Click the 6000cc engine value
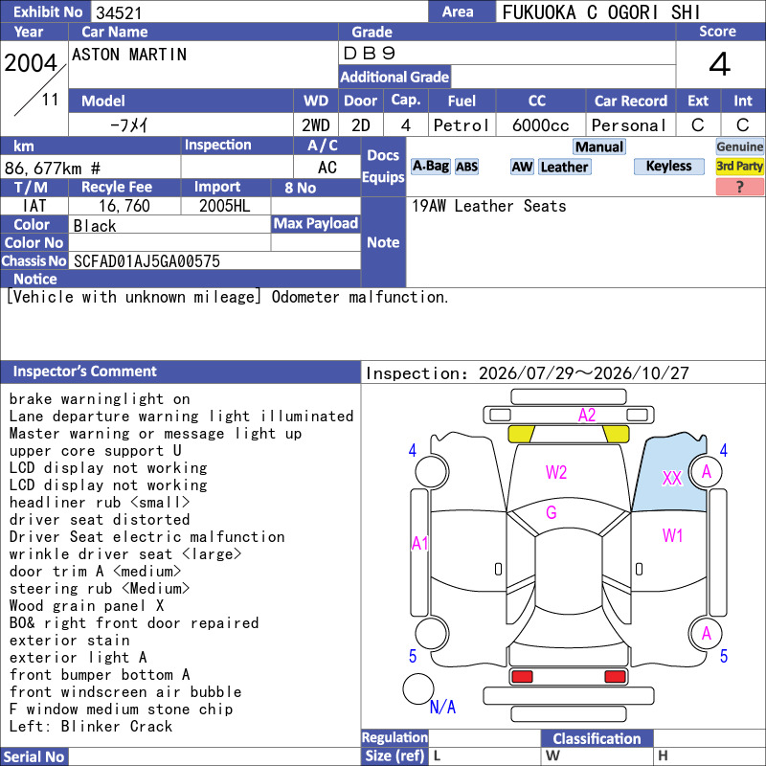 coord(540,125)
